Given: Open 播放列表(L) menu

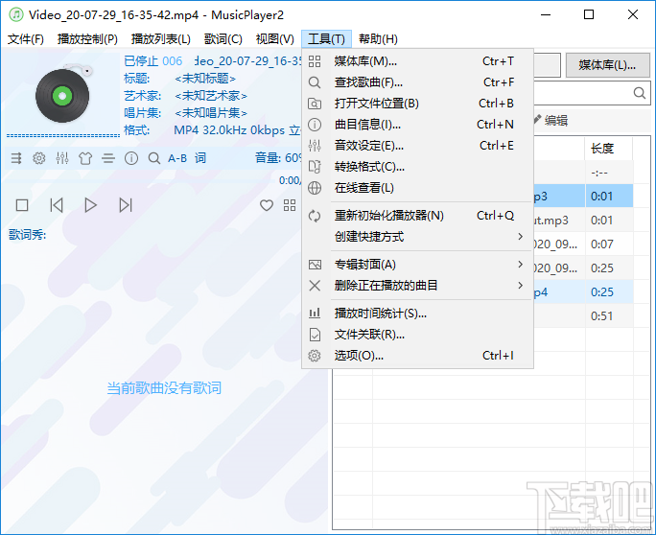Looking at the screenshot, I should tap(161, 39).
